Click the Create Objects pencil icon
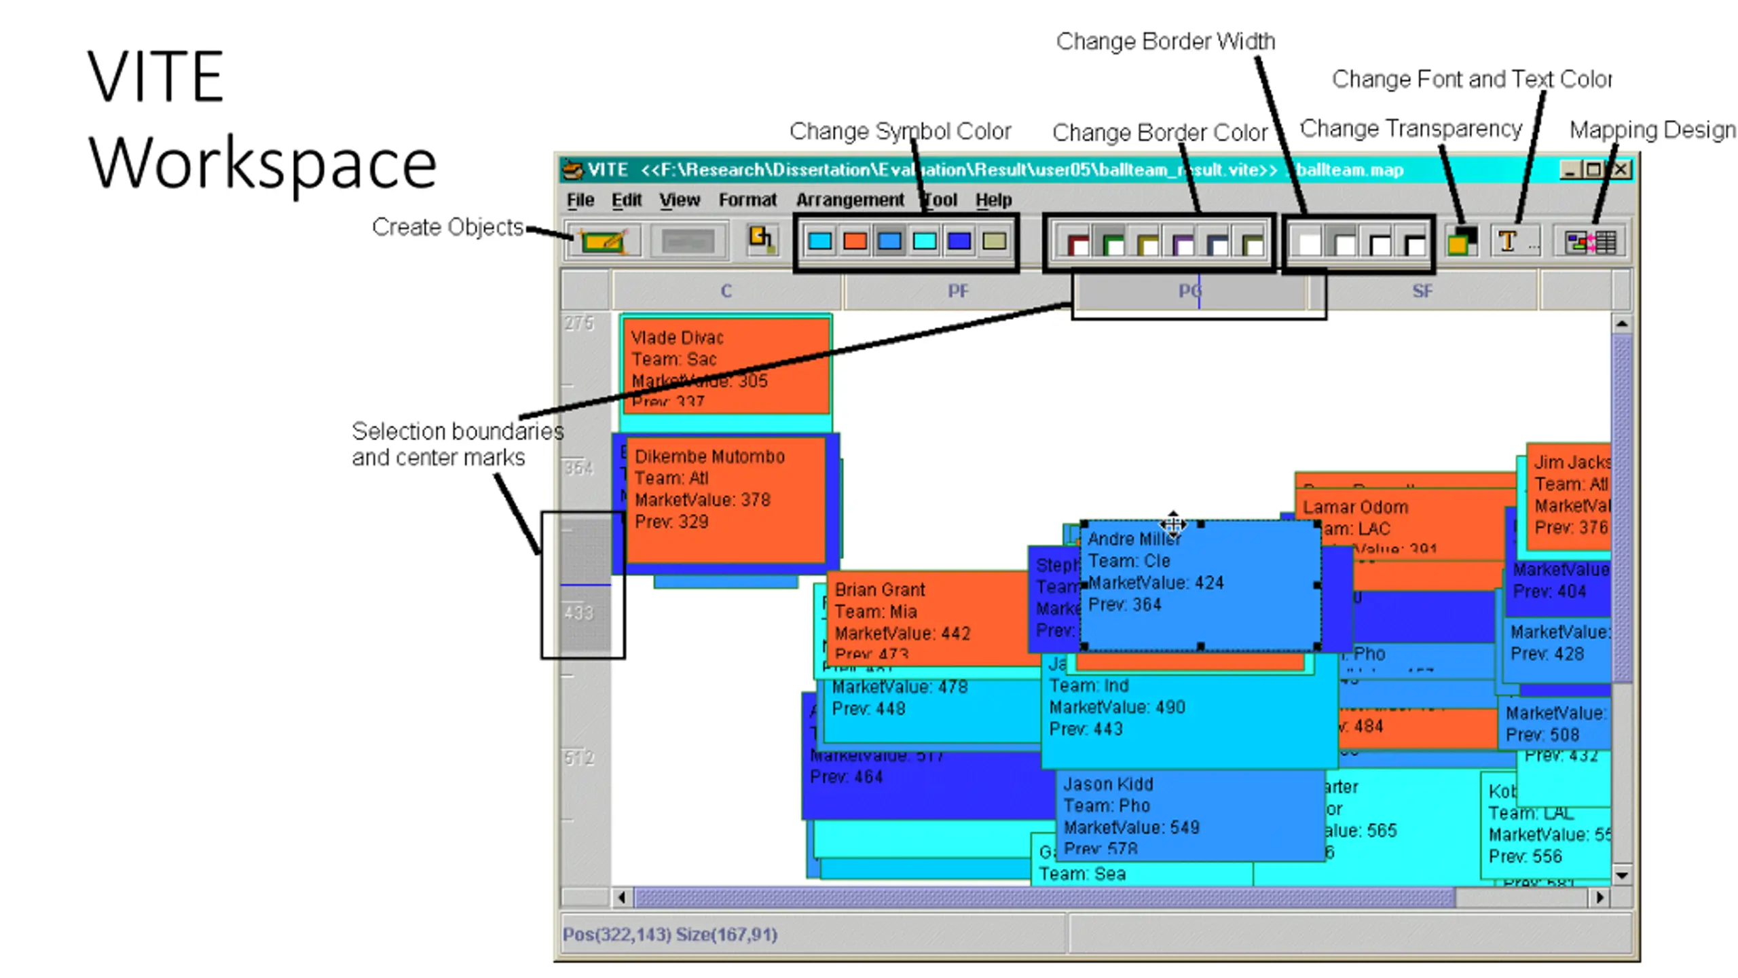Screen dimensions: 1738x978 pyautogui.click(x=602, y=241)
